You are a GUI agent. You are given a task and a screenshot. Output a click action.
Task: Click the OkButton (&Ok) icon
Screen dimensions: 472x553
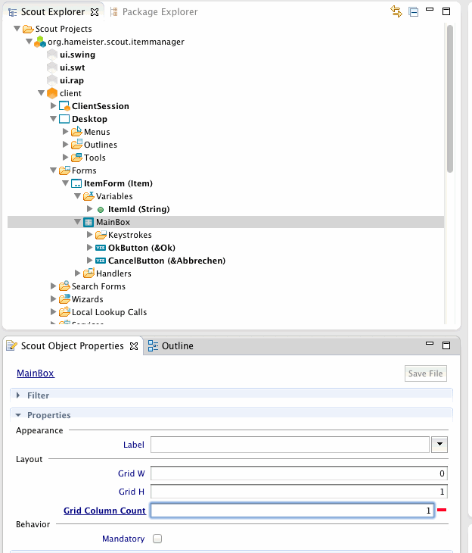click(101, 248)
